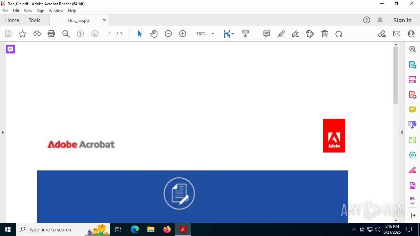Click the Sign In button
The height and width of the screenshot is (236, 420).
coord(402,20)
